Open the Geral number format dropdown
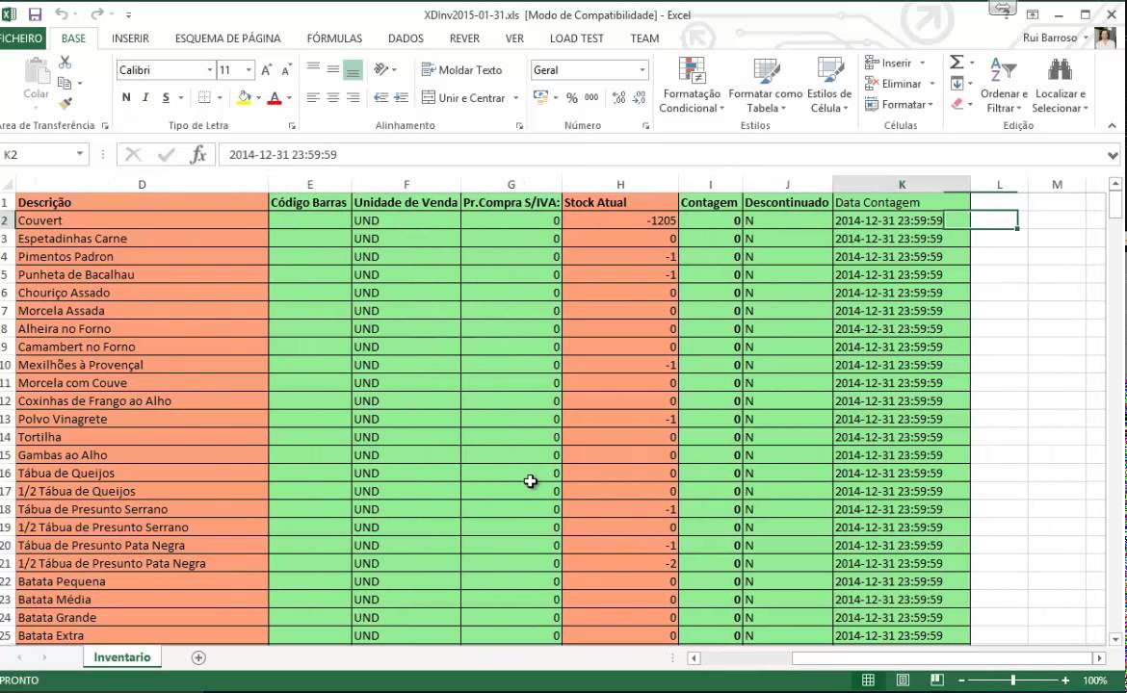1127x693 pixels. 642,69
